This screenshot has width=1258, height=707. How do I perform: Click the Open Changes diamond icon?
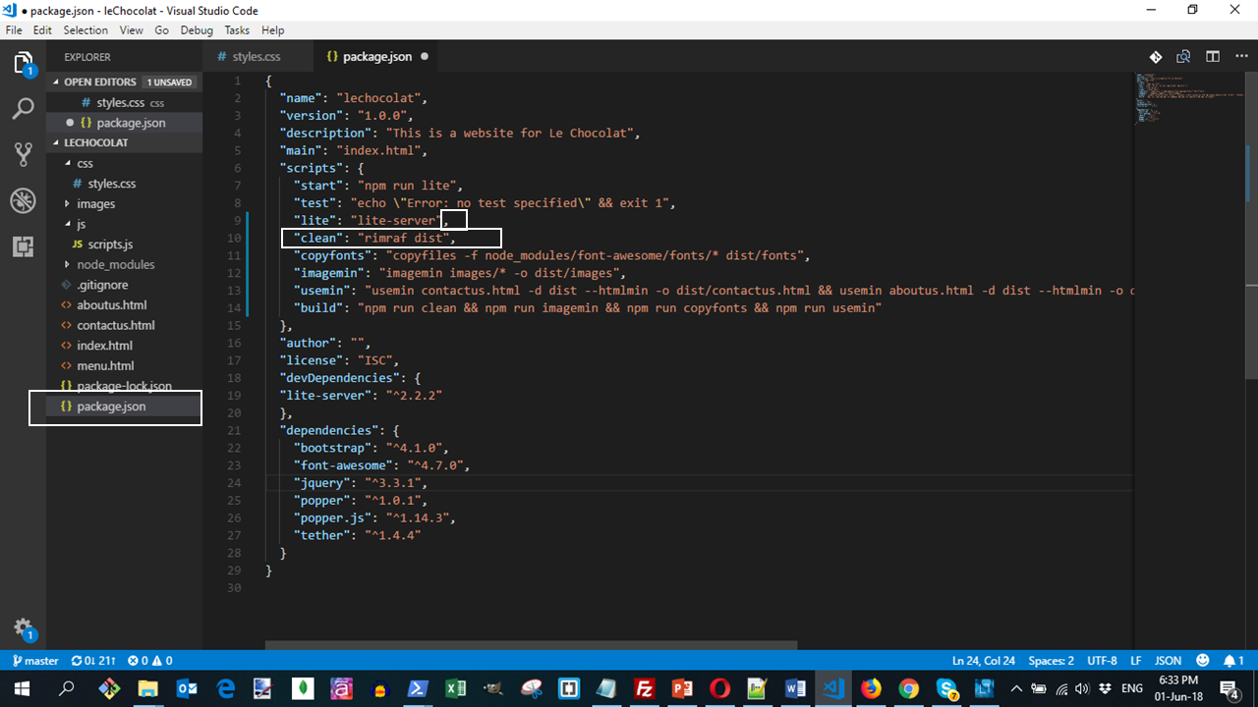(1156, 57)
